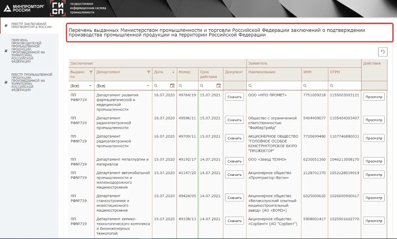Select ОГРН cell 1025901602770
The height and width of the screenshot is (239, 397).
pyautogui.click(x=344, y=219)
